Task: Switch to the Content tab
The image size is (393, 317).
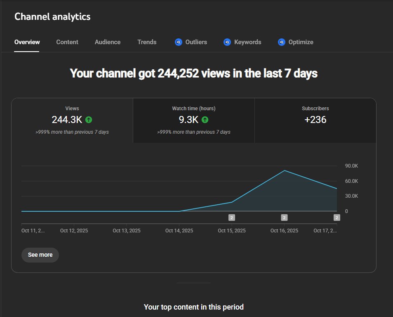Action: [x=67, y=42]
